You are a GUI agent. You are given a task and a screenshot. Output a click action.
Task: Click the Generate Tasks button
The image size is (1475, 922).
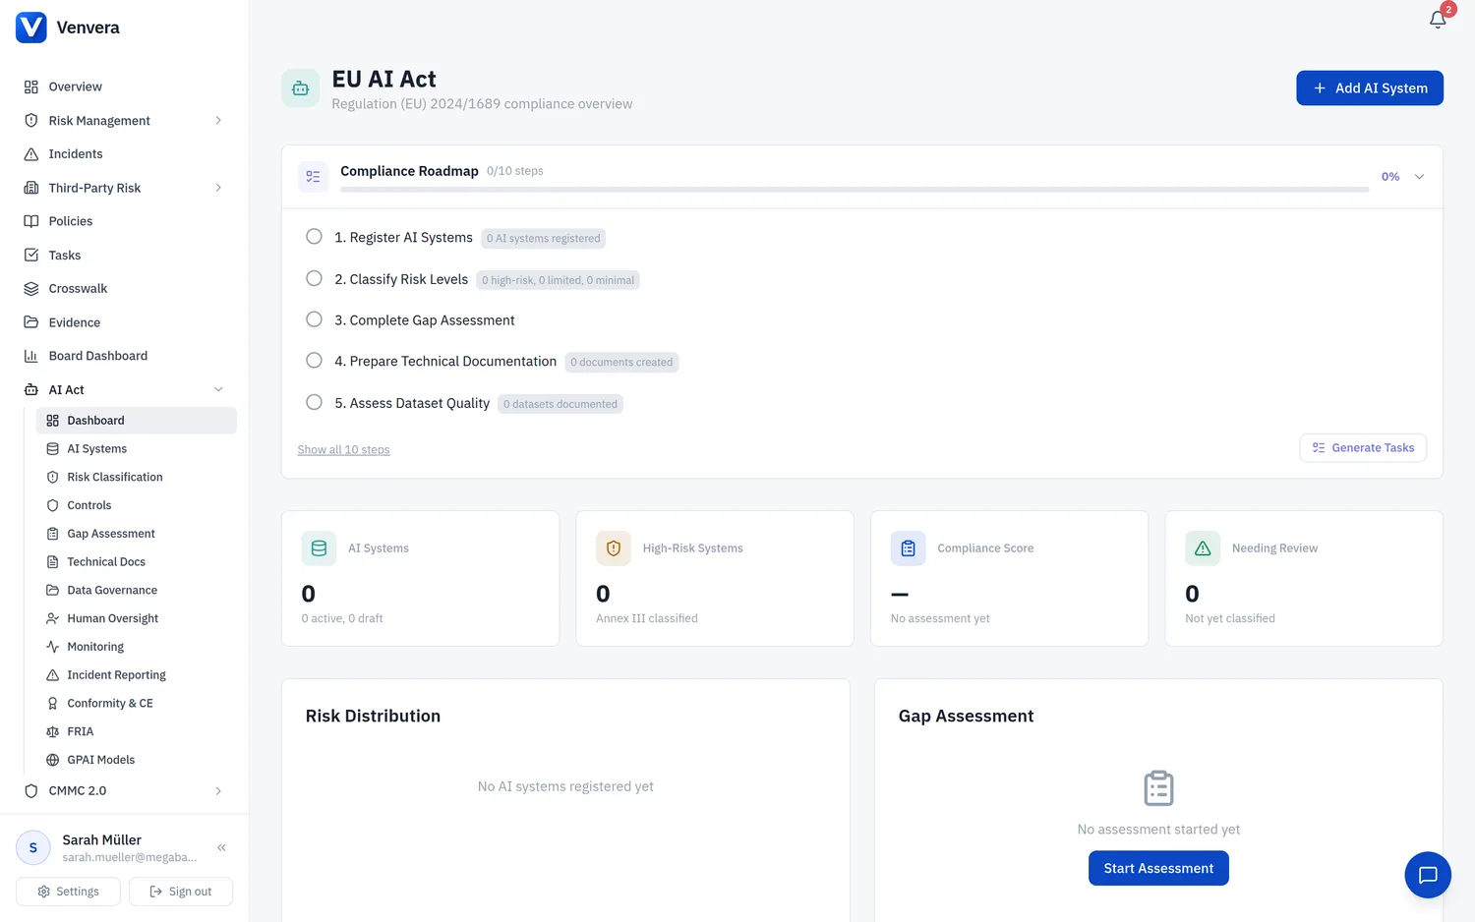tap(1363, 448)
